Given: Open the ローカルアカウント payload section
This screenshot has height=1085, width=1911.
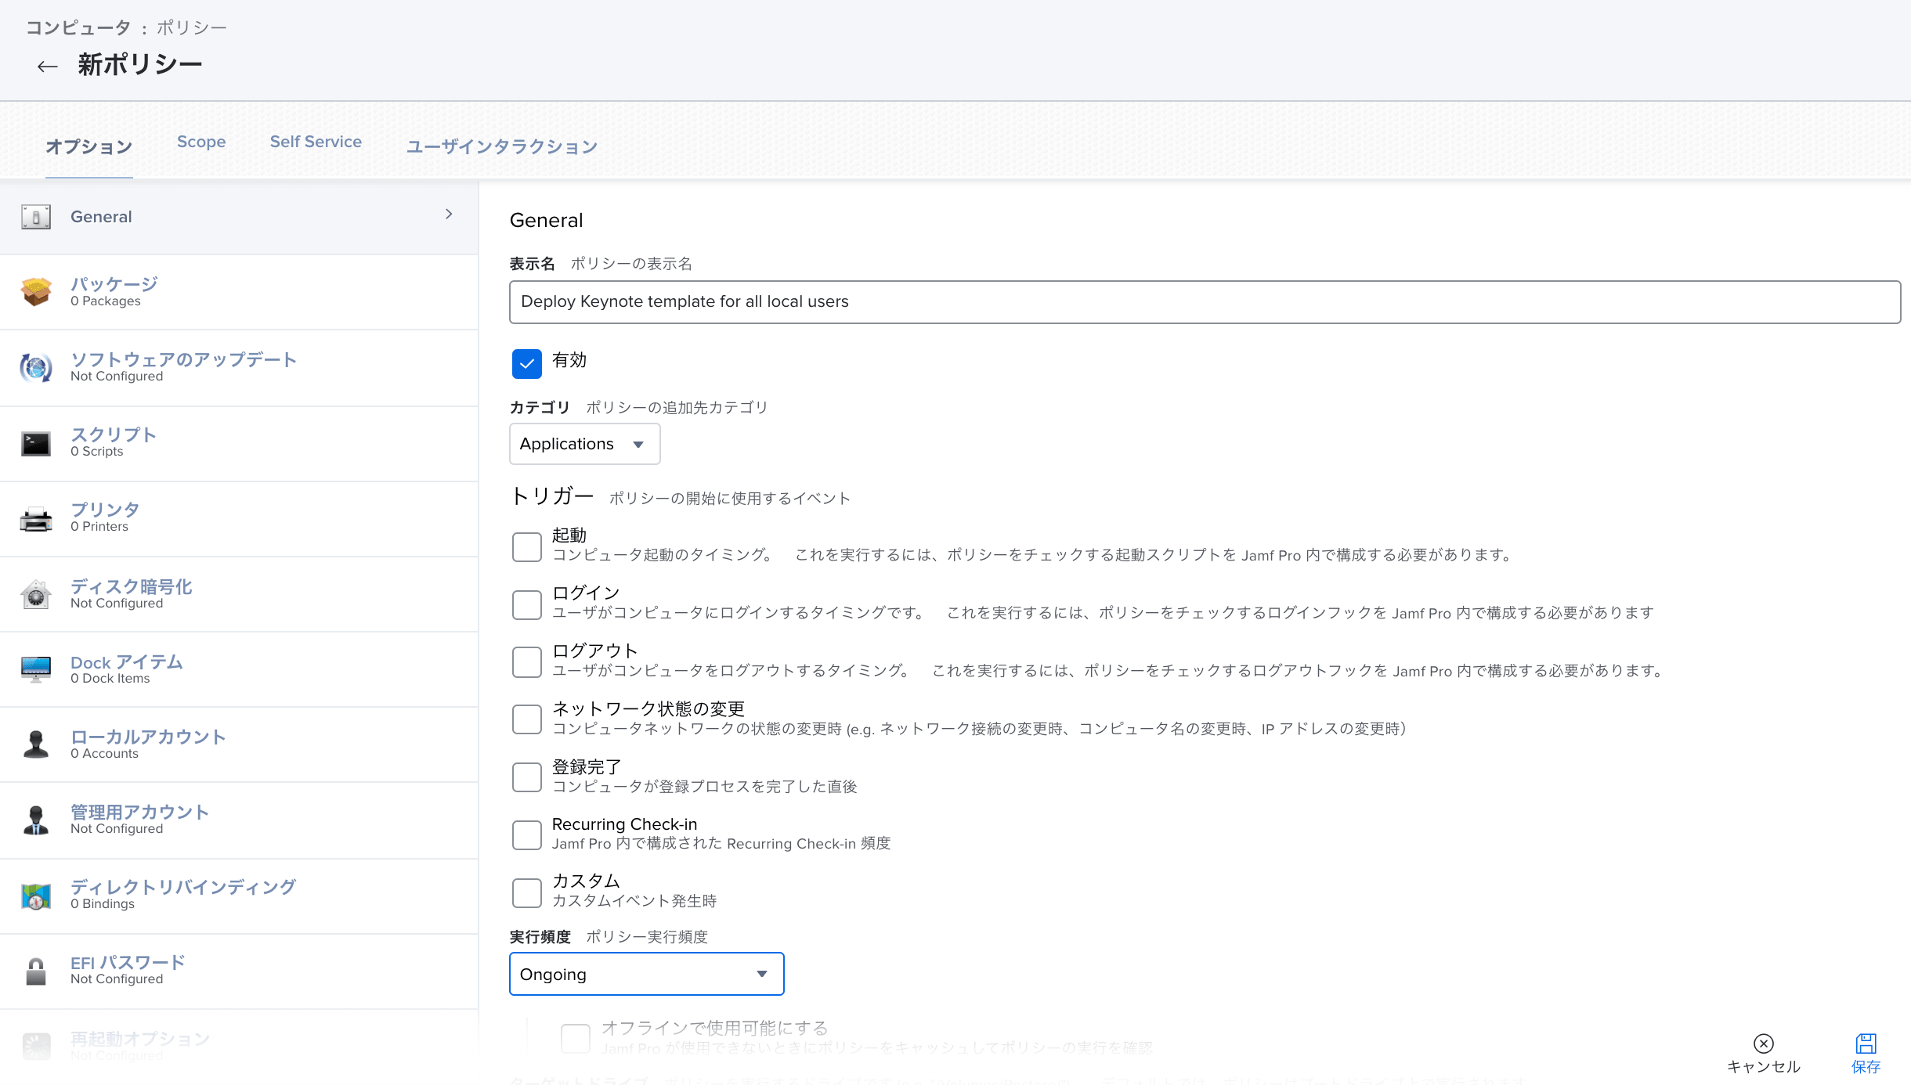Looking at the screenshot, I should pos(239,744).
